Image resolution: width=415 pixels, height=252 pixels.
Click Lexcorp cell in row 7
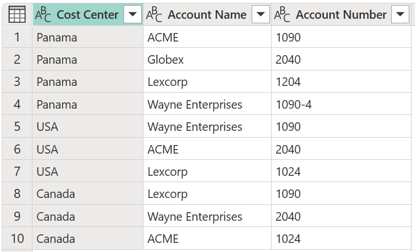(x=207, y=171)
